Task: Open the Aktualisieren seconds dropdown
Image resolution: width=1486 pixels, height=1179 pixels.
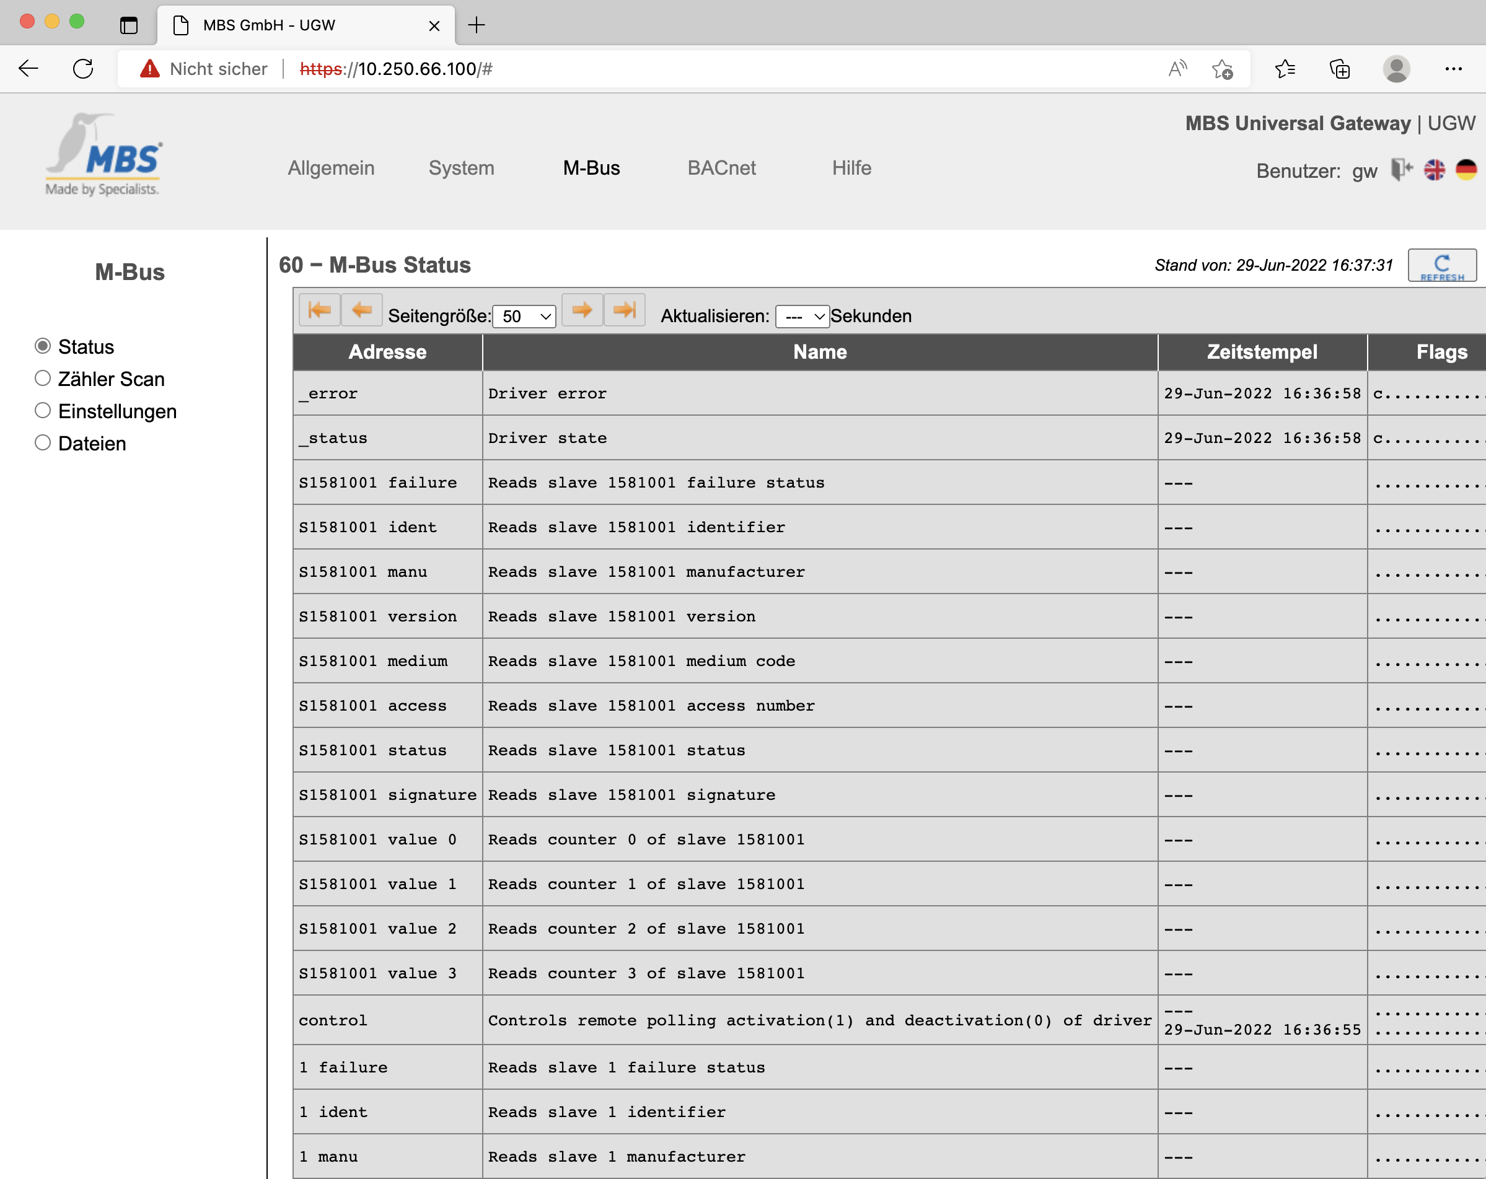Action: tap(802, 317)
